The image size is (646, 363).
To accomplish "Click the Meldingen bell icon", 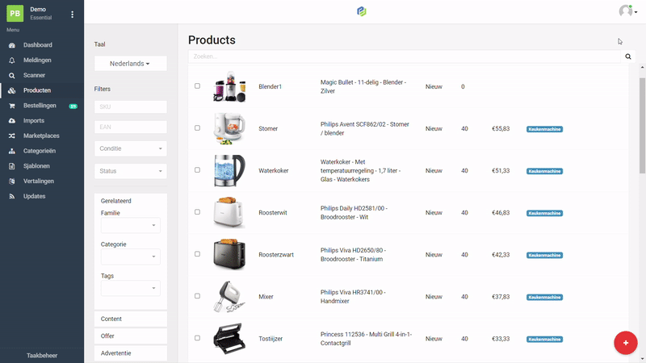I will pos(11,60).
